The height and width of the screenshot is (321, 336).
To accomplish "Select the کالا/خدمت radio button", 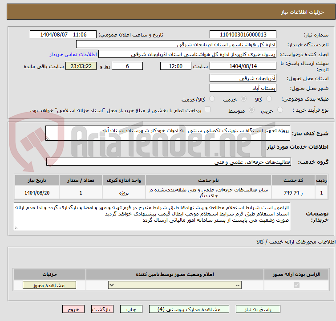I will coord(212,99).
